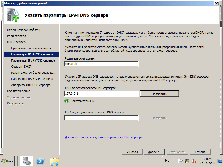Select DHCP-сервер in the steps list
The width and height of the screenshot is (223, 167).
coord(16,42)
